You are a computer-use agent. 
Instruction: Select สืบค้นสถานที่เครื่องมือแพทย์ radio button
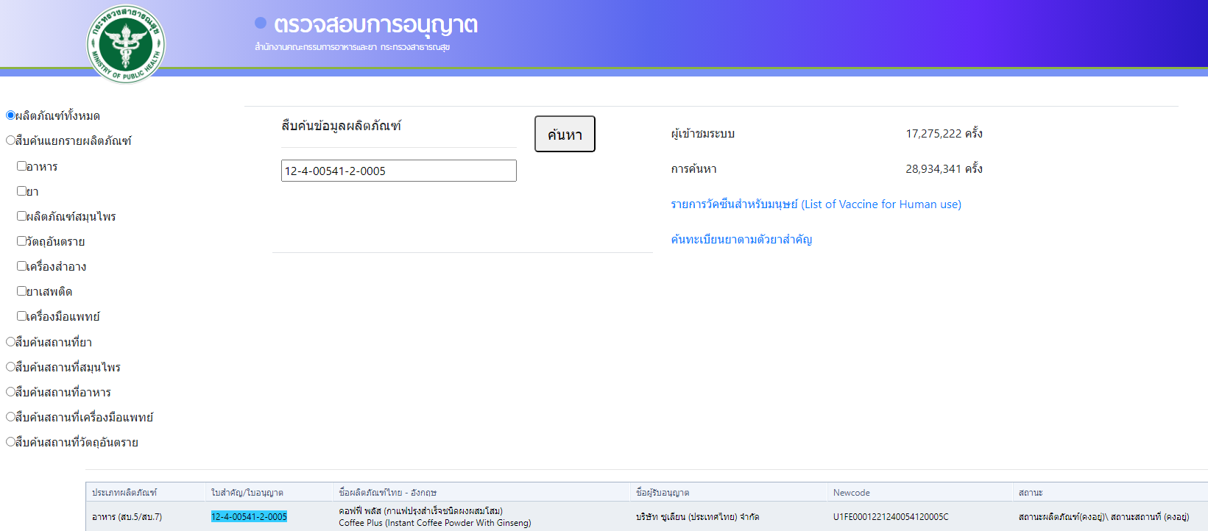coord(10,417)
